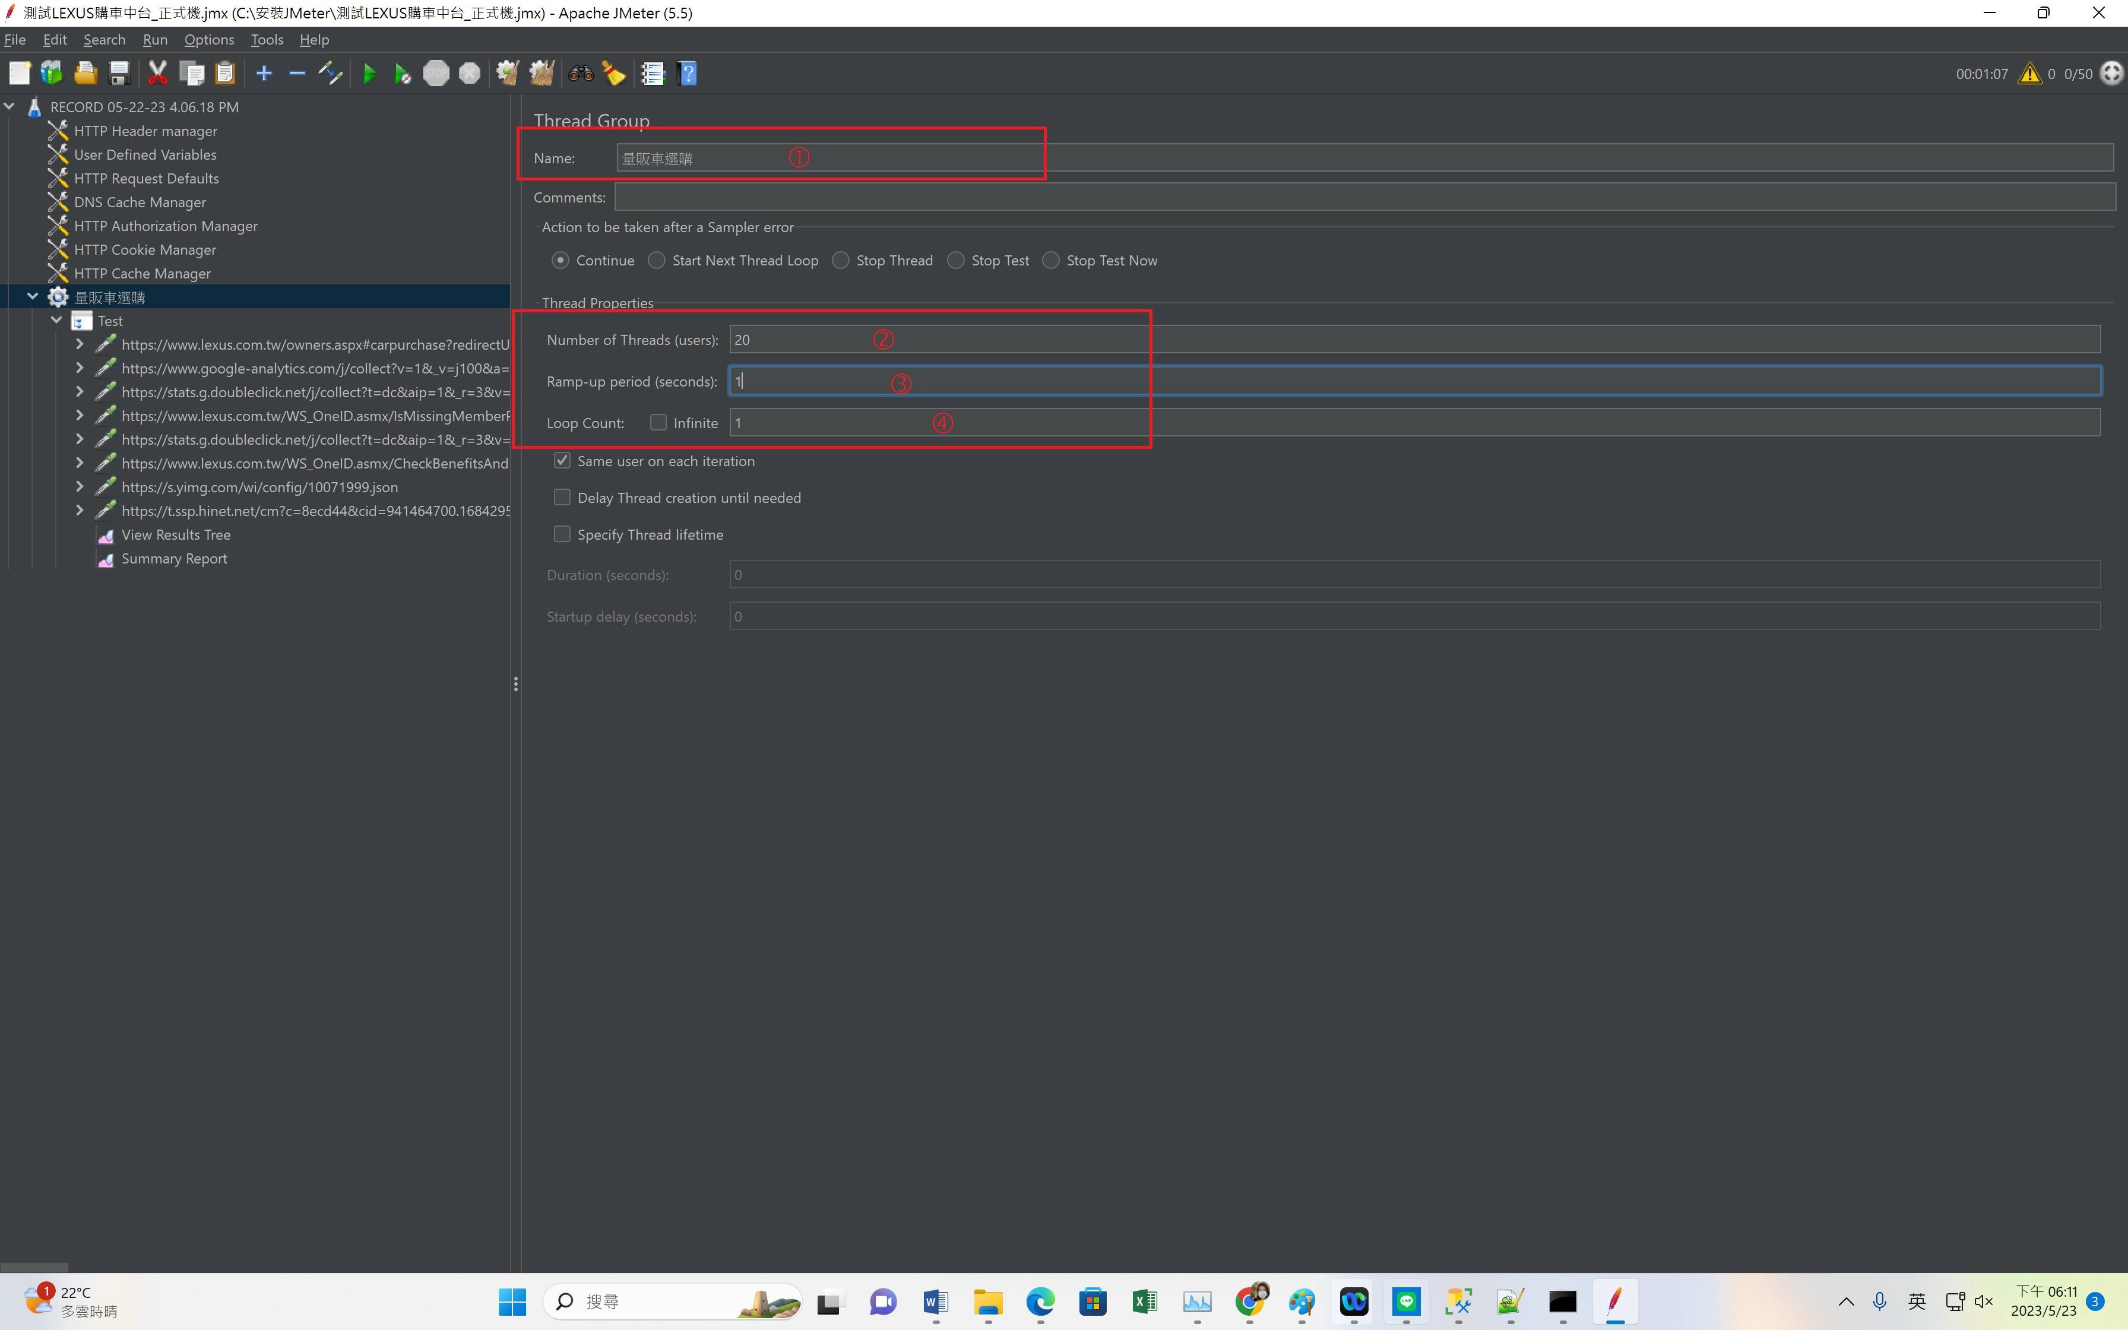Open the Tools menu
This screenshot has height=1330, width=2128.
267,40
